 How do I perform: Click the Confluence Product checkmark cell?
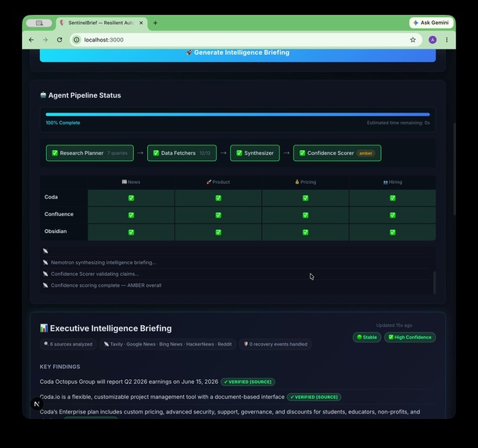(x=218, y=215)
